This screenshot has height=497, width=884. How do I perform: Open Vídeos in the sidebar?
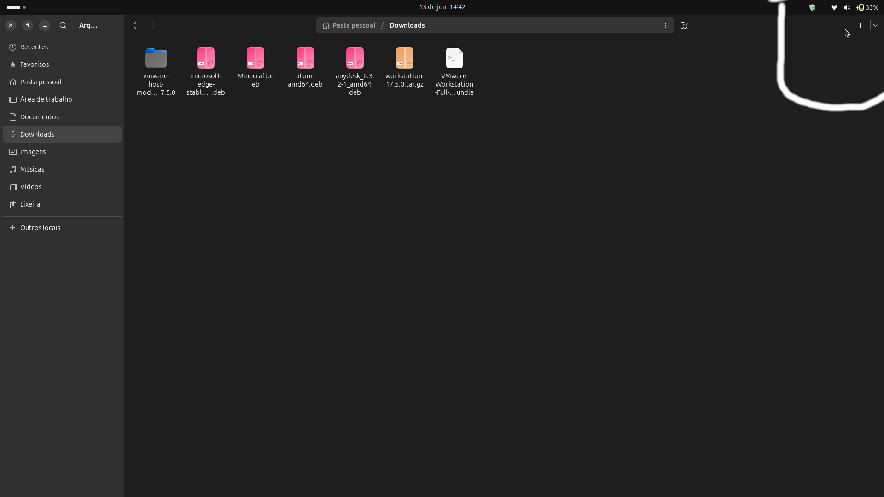coord(62,187)
